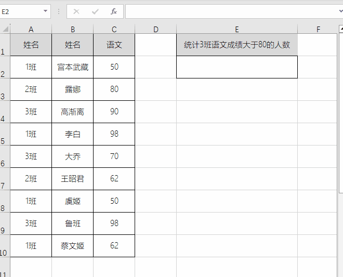343x277 pixels.
Task: Select row 3 header
Action: (5, 89)
